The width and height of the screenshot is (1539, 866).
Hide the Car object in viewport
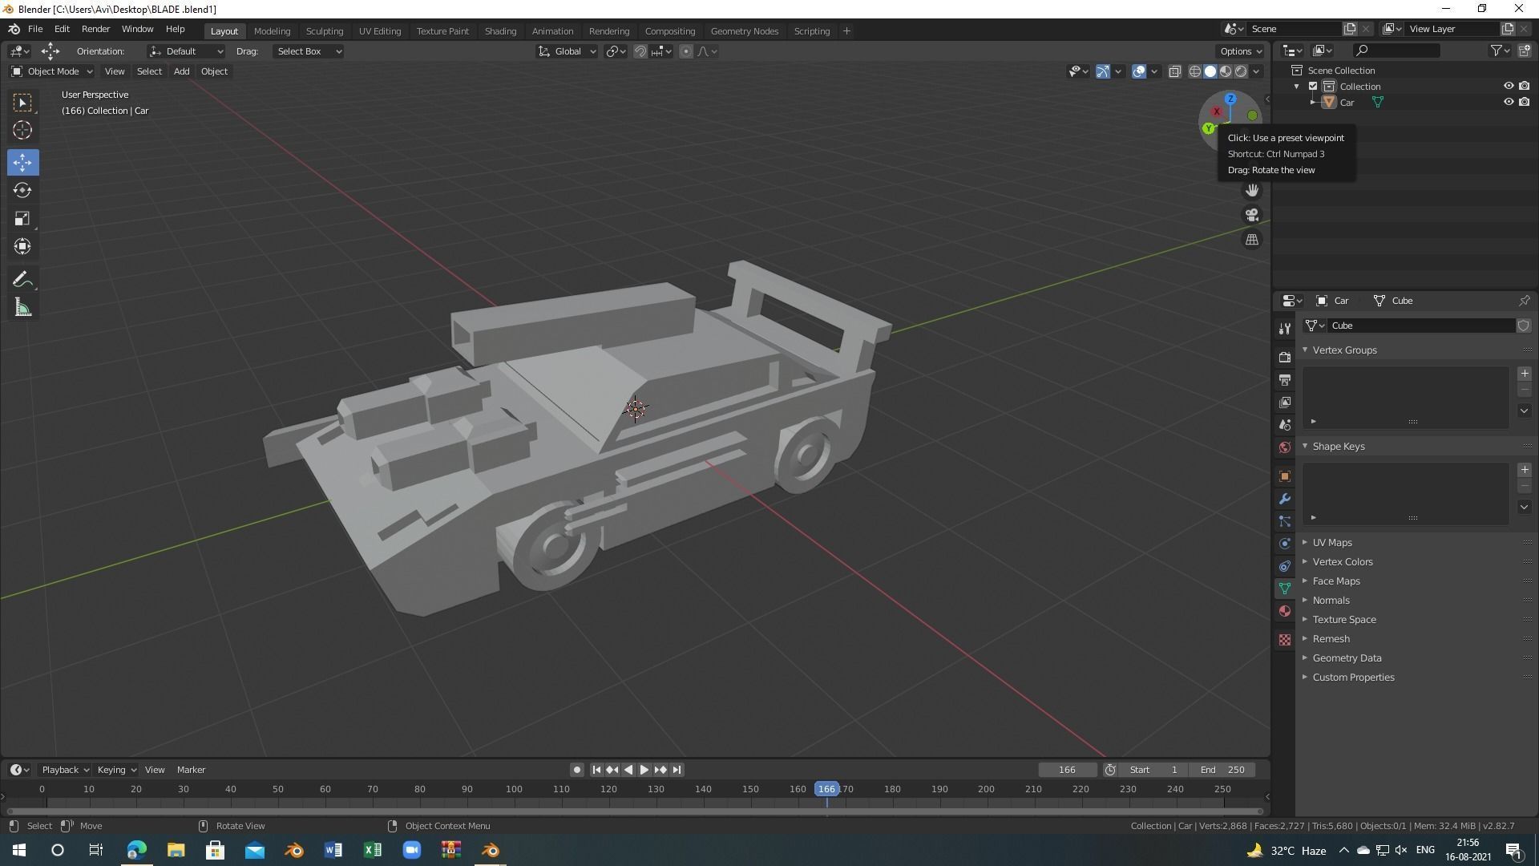click(x=1508, y=102)
